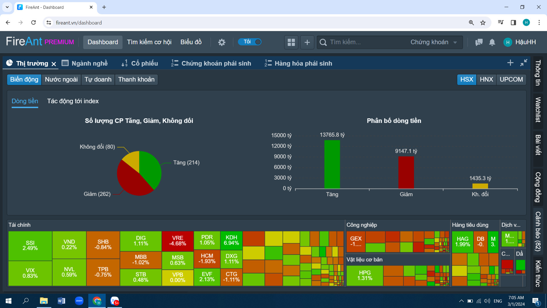This screenshot has width=547, height=308.
Task: Expand the Cảnh báo (82) side panel
Action: (538, 231)
